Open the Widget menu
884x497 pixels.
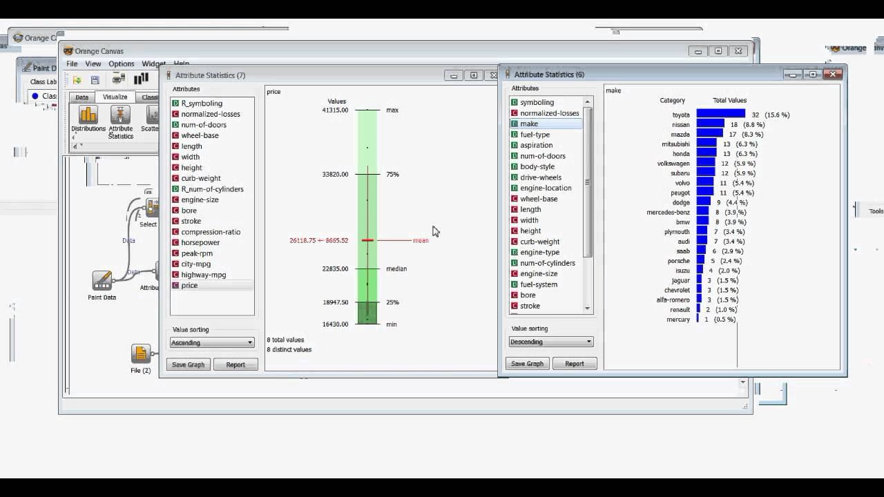[x=153, y=64]
